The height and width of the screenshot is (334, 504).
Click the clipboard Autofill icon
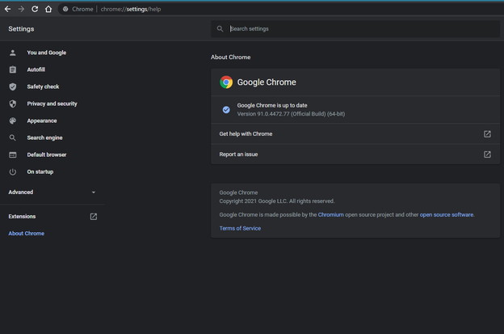pos(13,70)
